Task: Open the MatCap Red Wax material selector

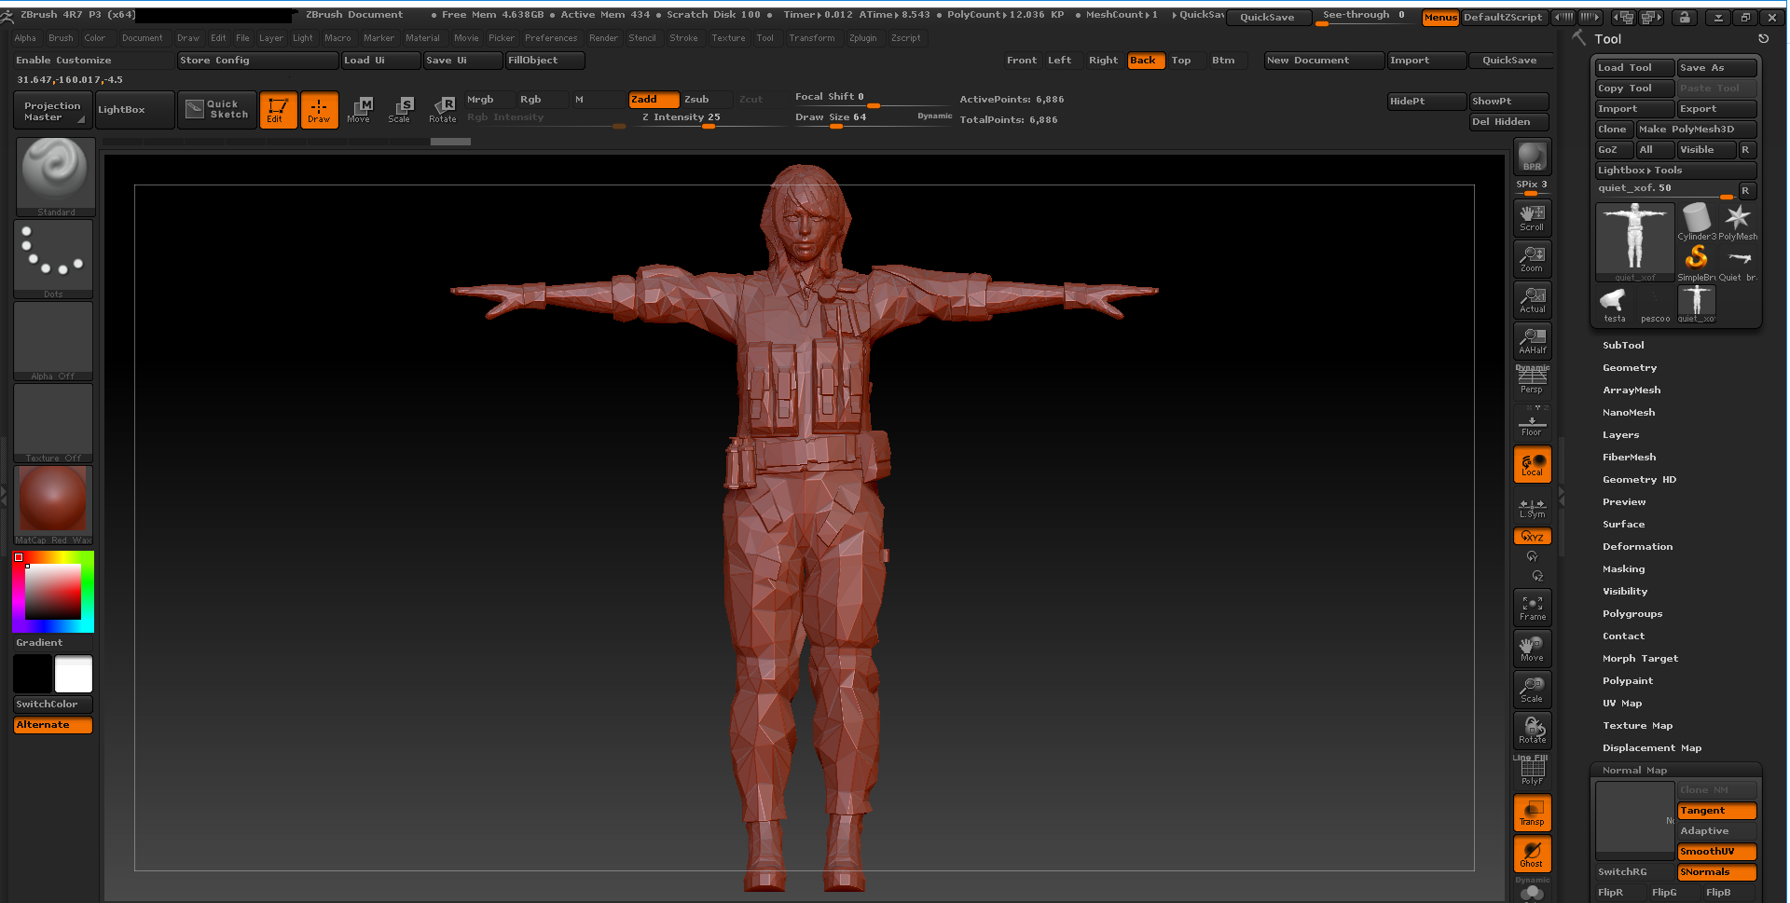Action: (x=53, y=505)
